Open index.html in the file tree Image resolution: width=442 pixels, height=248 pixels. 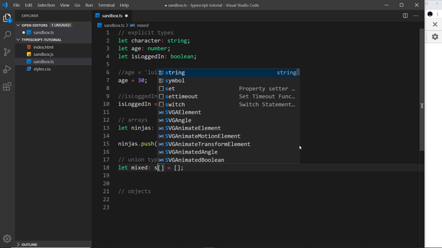[x=53, y=47]
